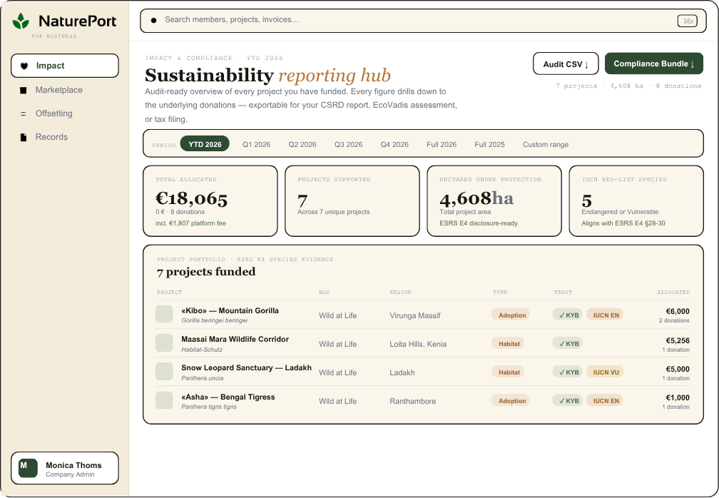The image size is (719, 498).
Task: Open Snow Leopard Sanctuary — Ladakh project
Action: [x=246, y=367]
